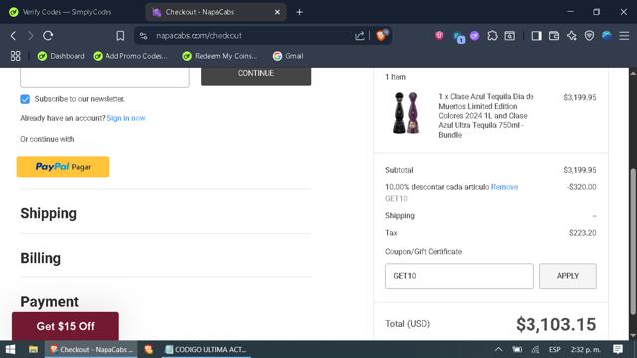
Task: Open the site settings icon in the address bar
Action: [143, 36]
